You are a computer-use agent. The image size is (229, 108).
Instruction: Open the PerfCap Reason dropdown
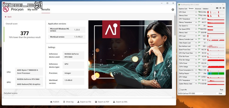tap(196, 74)
